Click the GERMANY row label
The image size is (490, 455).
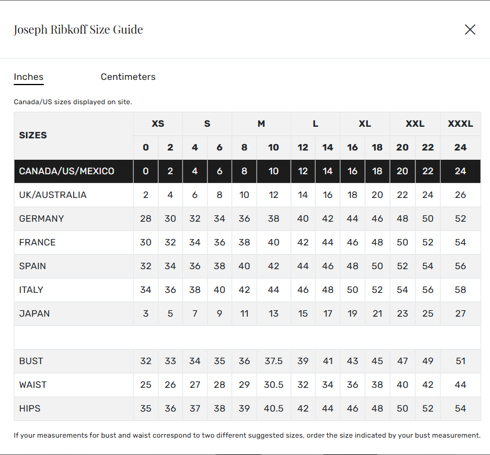[x=42, y=219]
